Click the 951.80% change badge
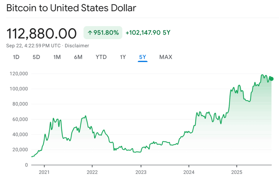Image resolution: width=279 pixels, height=179 pixels. [x=103, y=33]
